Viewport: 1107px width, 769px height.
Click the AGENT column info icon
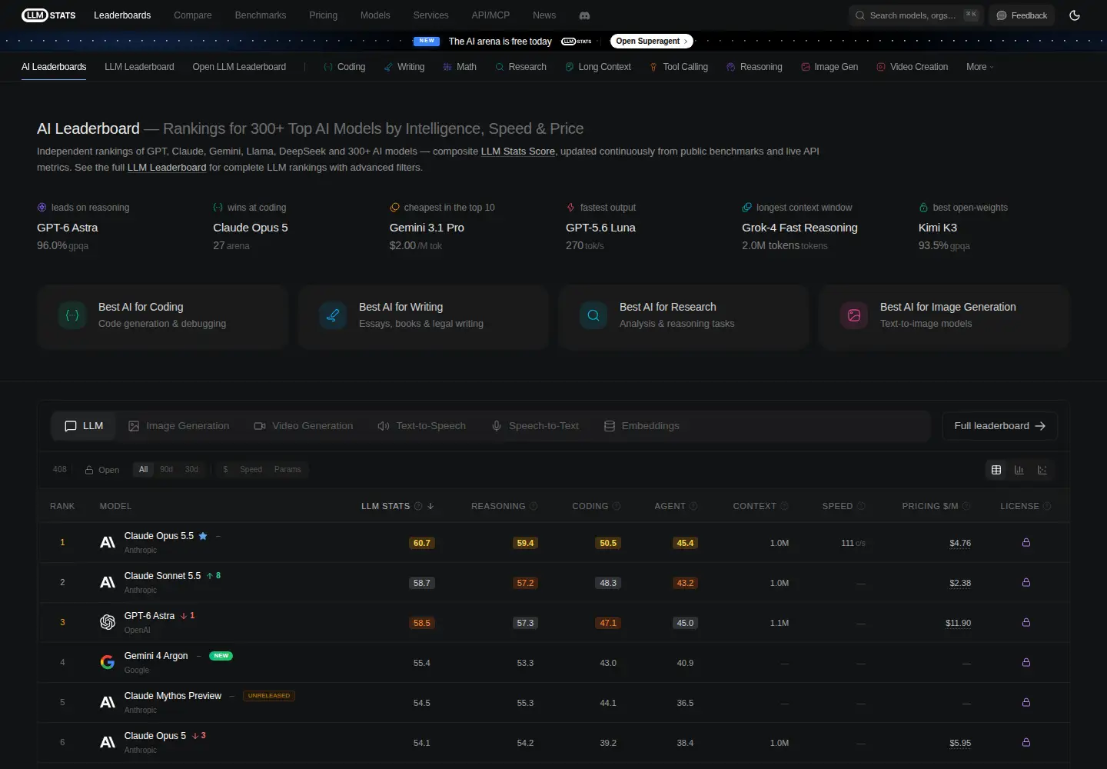[693, 506]
